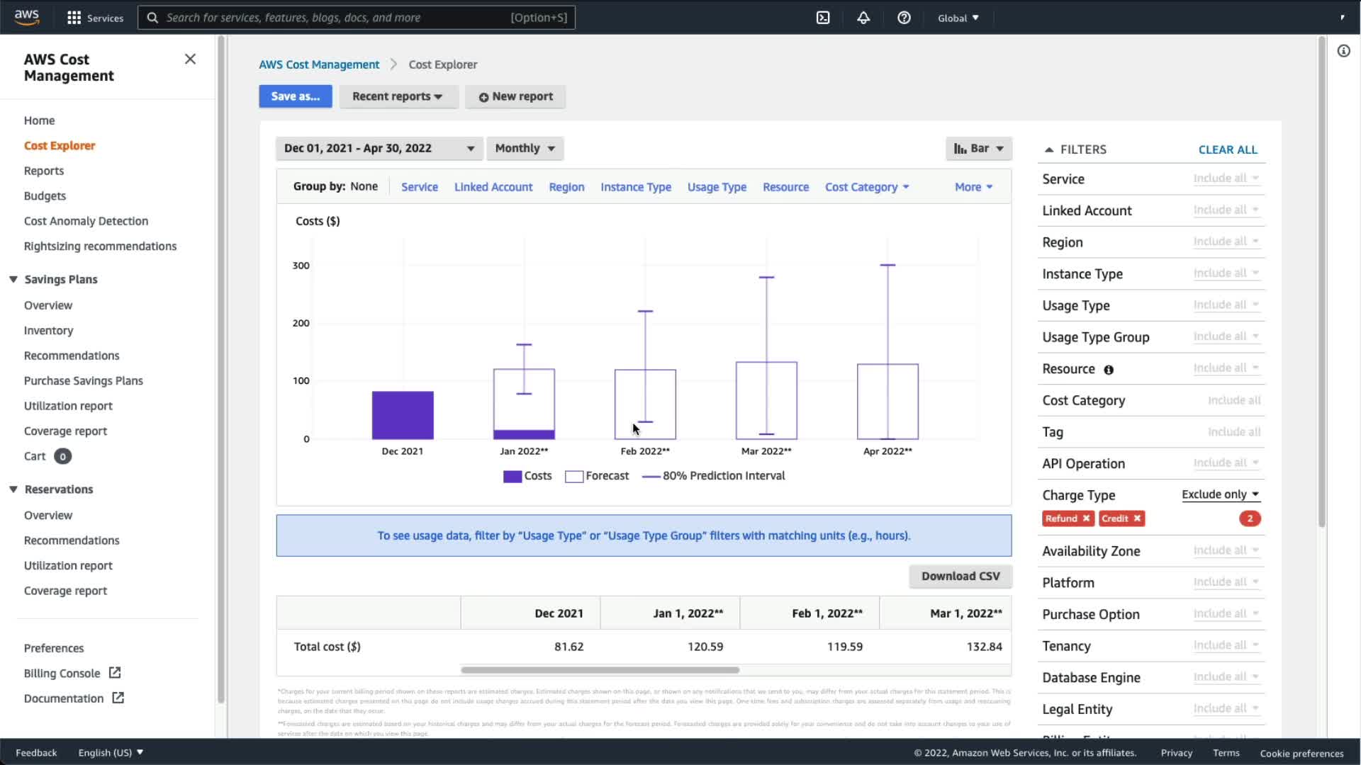Open AWS CloudShell icon in top bar
1361x765 pixels.
click(x=823, y=18)
